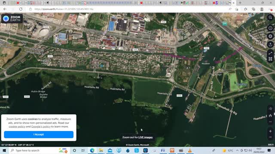The image size is (275, 154).
Task: Click the coordinates readout at bottom left
Action: (x=18, y=145)
